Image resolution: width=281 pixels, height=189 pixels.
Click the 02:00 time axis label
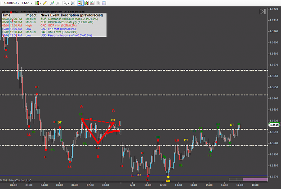click(13, 185)
